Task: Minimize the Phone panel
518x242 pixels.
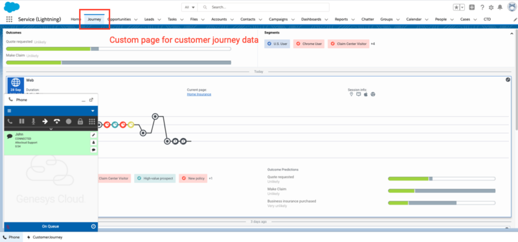Action: 84,101
